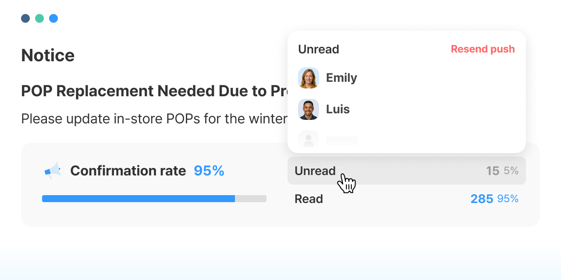Click the blue confirmation progress bar
Image resolution: width=561 pixels, height=280 pixels.
tap(138, 199)
